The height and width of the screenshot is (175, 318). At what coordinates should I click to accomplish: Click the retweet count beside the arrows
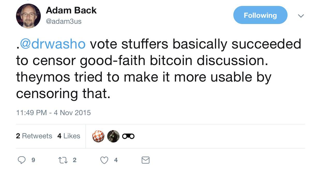tap(75, 160)
